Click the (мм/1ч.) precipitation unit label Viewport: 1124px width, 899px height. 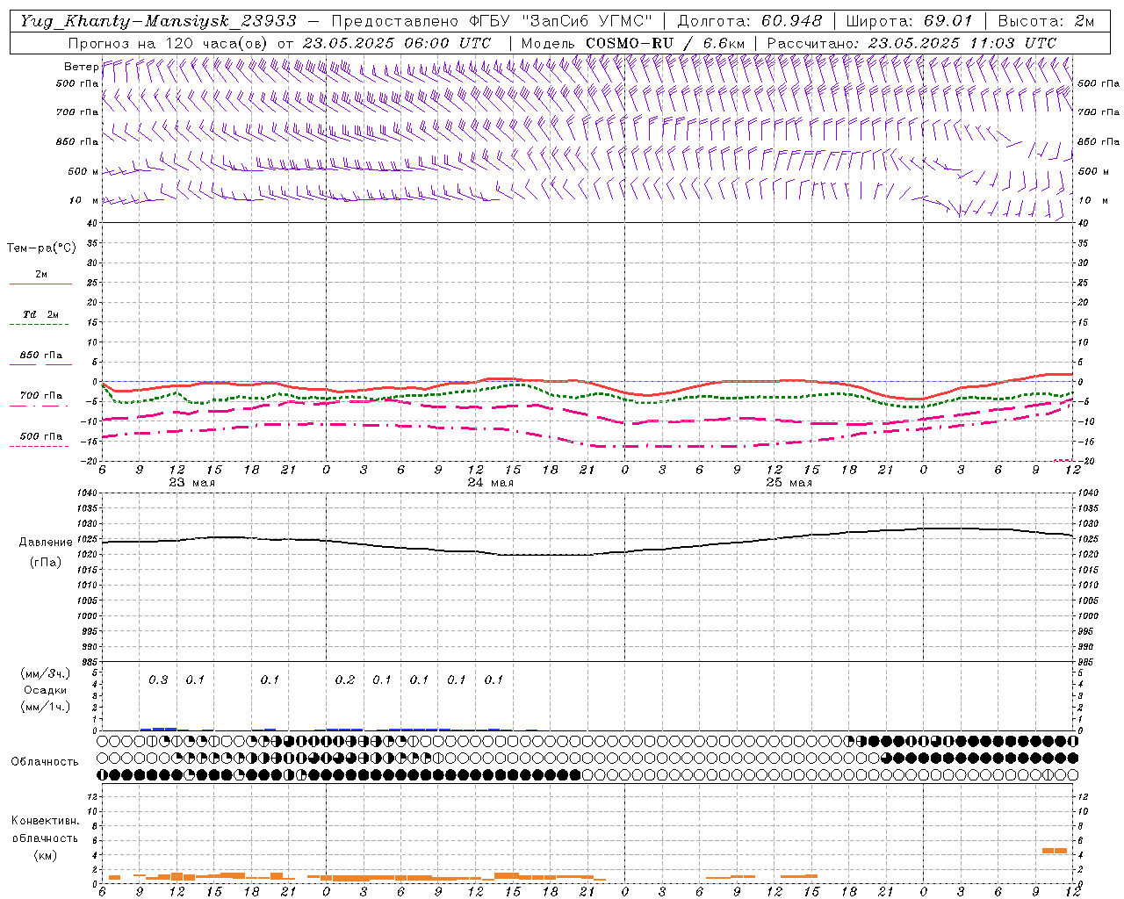45,707
